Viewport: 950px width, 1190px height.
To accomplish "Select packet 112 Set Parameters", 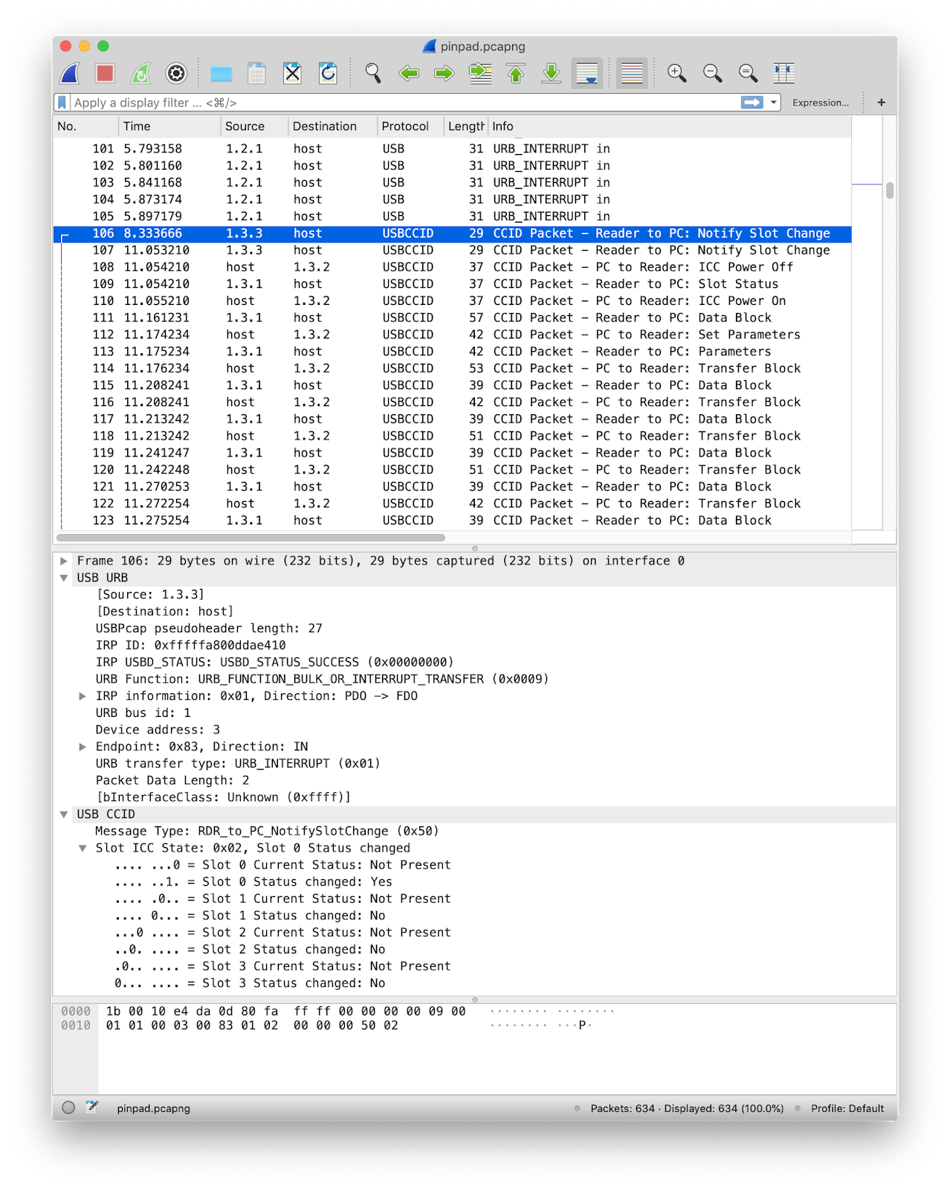I will tap(452, 335).
